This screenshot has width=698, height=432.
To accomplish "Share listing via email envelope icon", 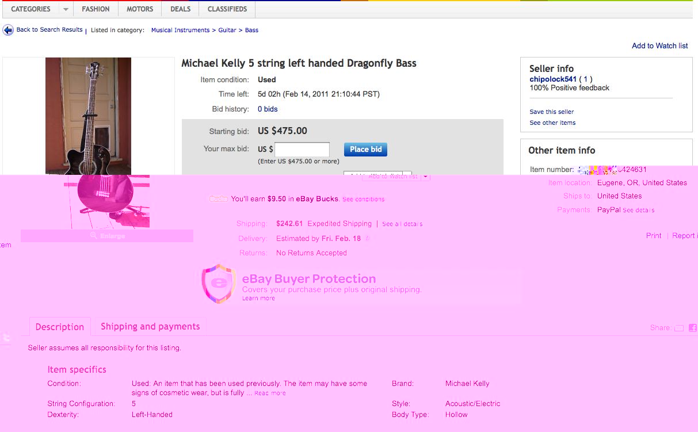I will click(x=679, y=328).
